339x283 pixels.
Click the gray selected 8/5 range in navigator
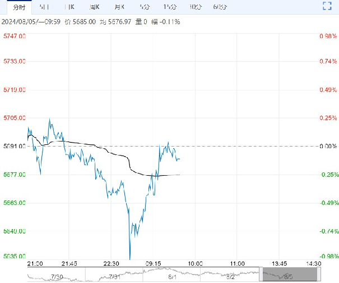coord(290,275)
